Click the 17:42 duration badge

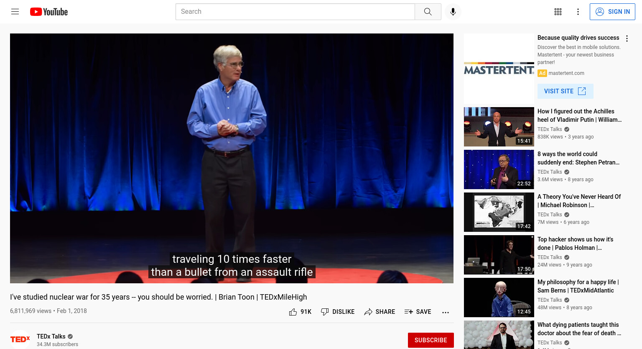[x=524, y=226]
